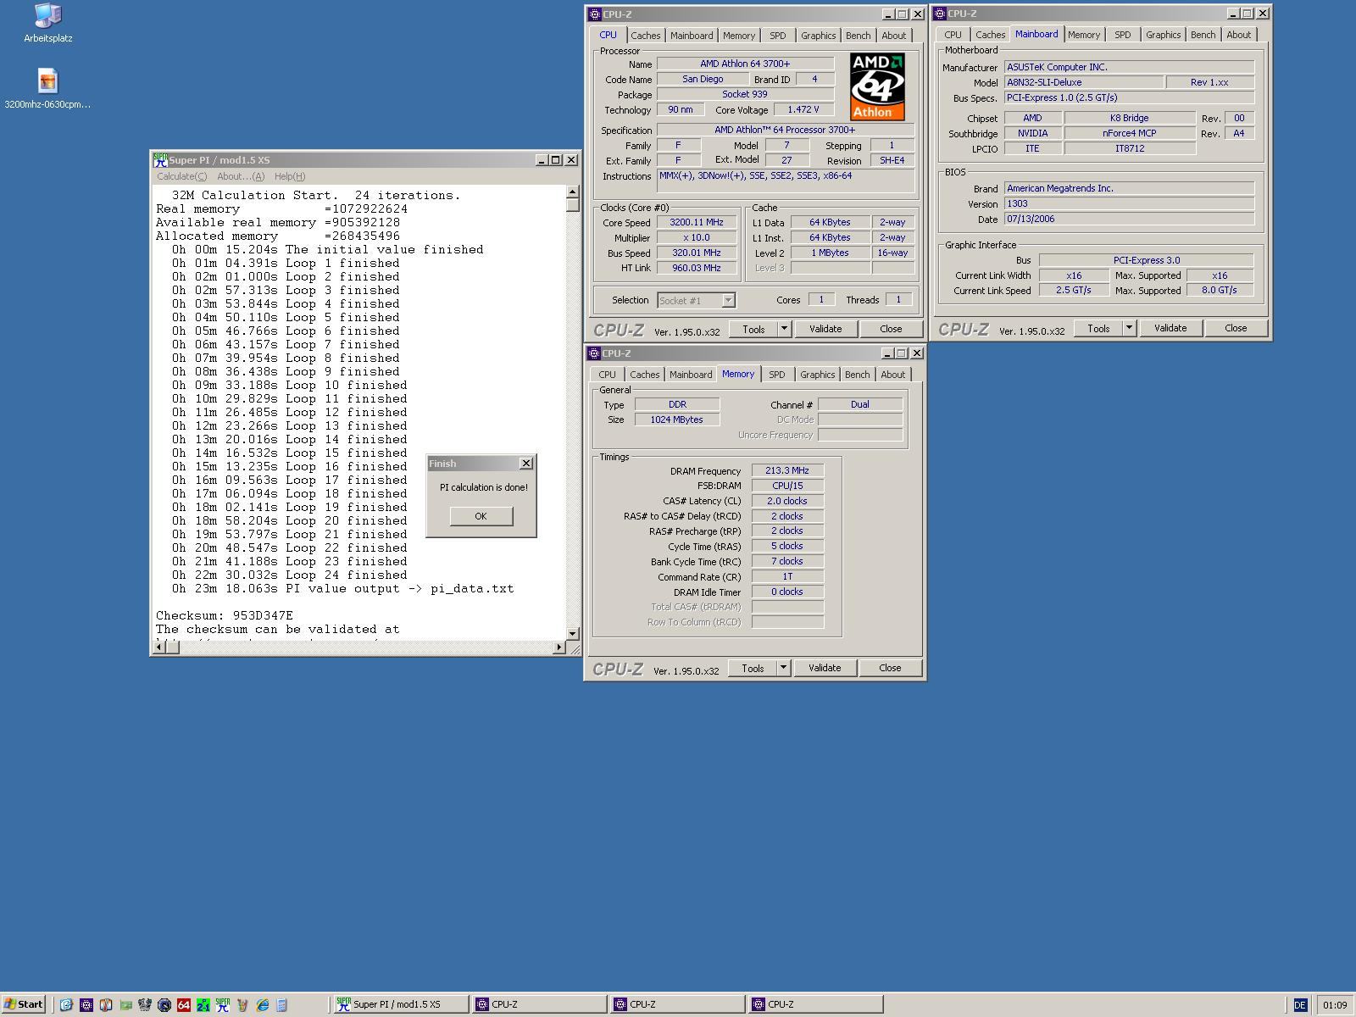Click the Super PI window title icon
The height and width of the screenshot is (1017, 1356).
point(159,159)
